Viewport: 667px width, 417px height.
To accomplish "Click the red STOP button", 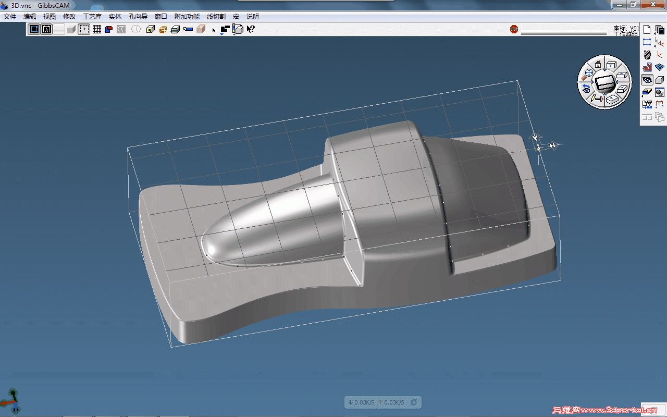I will click(x=514, y=29).
